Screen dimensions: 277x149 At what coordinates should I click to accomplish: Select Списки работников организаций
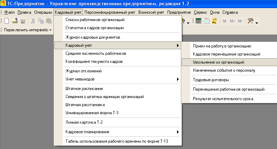pos(118,20)
